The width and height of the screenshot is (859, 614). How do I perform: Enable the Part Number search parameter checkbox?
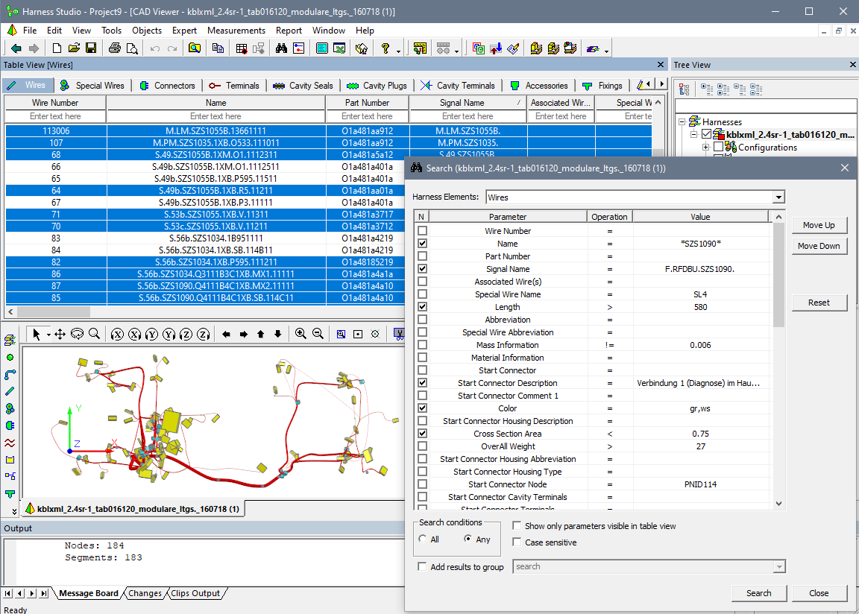[x=422, y=256]
